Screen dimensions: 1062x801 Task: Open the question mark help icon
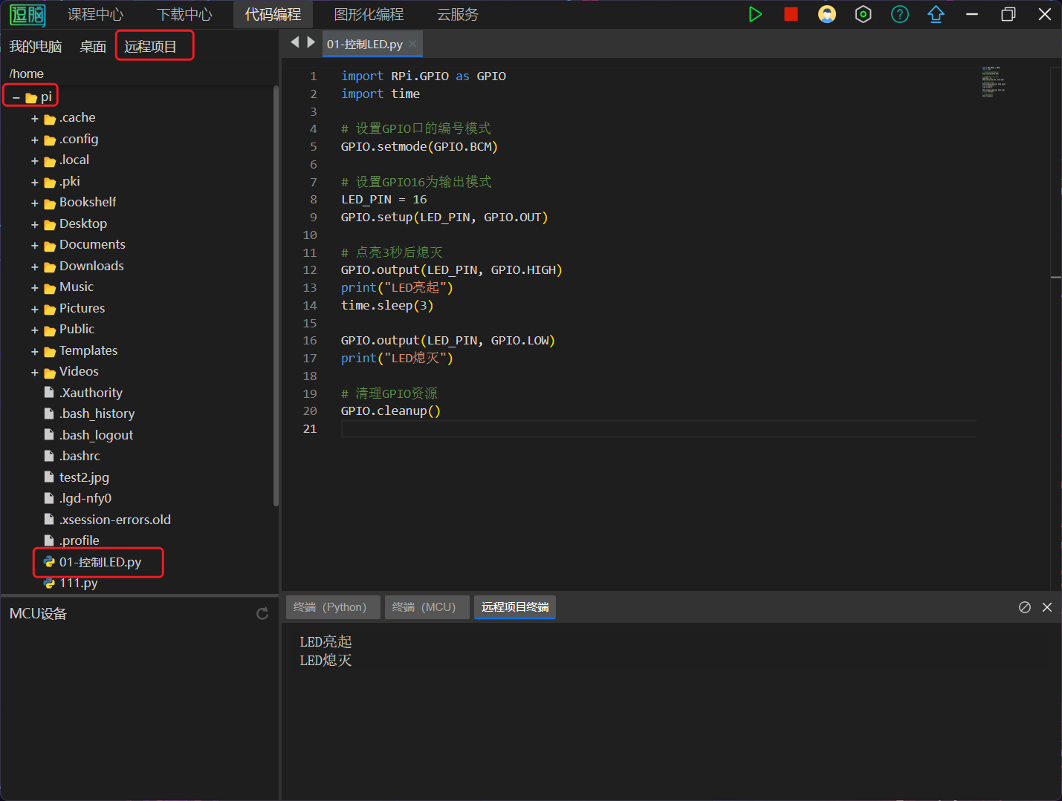900,14
